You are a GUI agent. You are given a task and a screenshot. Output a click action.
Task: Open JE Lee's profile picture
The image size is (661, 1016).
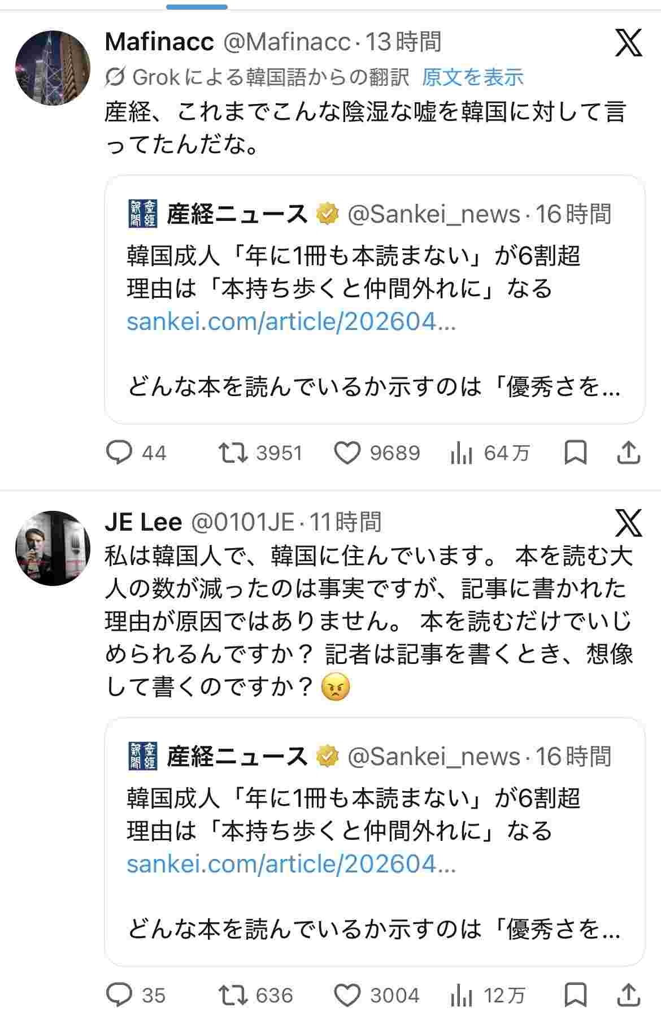(53, 548)
